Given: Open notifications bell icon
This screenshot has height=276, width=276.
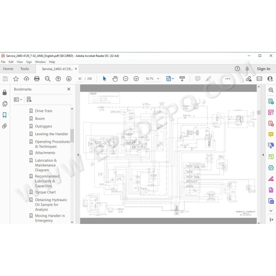Looking at the screenshot, I should click(x=247, y=69).
